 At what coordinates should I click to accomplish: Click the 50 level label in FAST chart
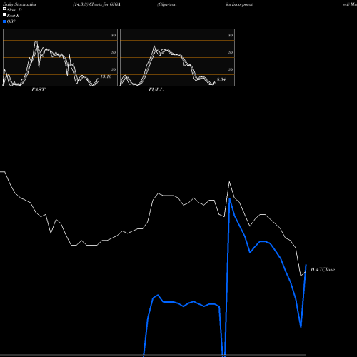point(114,52)
